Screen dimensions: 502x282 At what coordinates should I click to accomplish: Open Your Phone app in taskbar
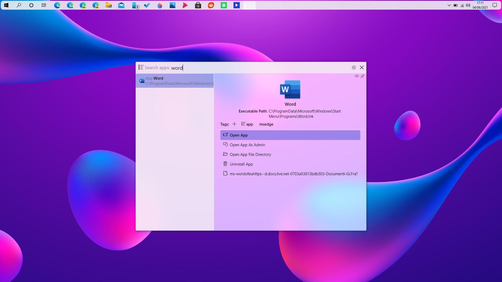click(x=135, y=5)
